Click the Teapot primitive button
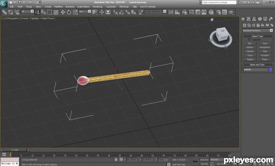275x166 pixels. pos(250,59)
